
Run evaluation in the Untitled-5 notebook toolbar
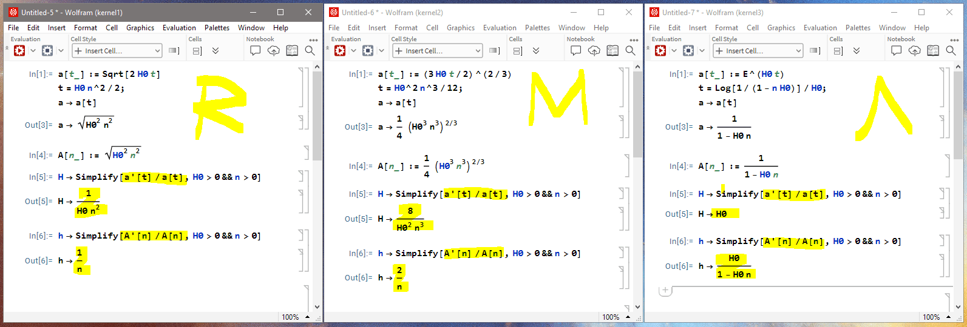[x=19, y=51]
